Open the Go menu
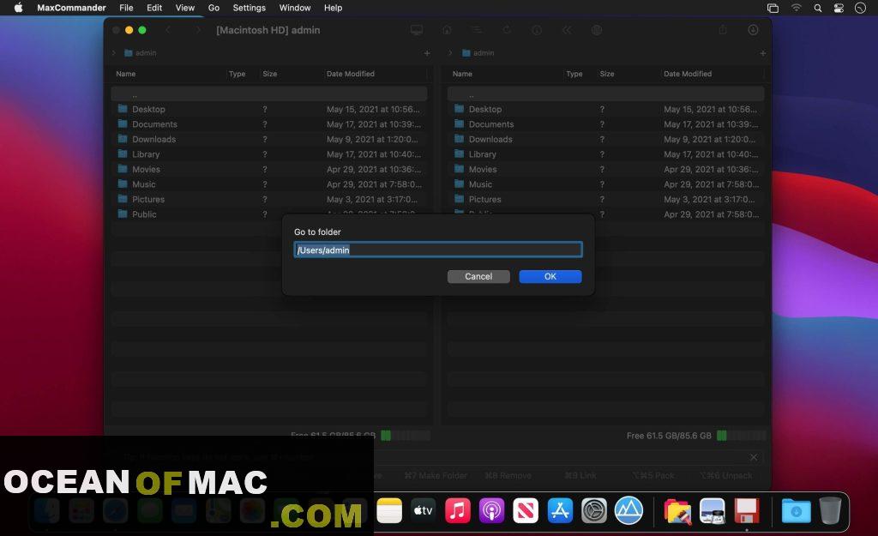This screenshot has height=536, width=878. [213, 8]
